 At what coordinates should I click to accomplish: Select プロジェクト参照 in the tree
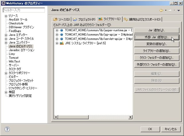point(18,84)
